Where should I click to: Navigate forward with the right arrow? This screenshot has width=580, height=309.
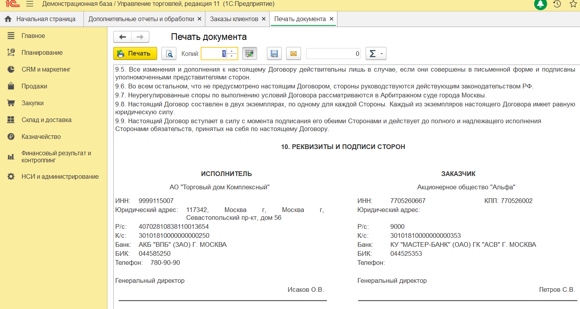(140, 37)
